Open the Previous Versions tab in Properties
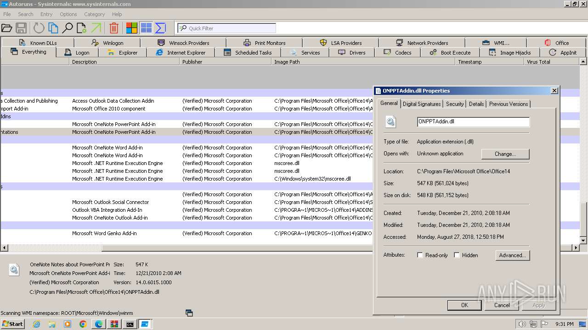The width and height of the screenshot is (588, 330). coord(509,104)
